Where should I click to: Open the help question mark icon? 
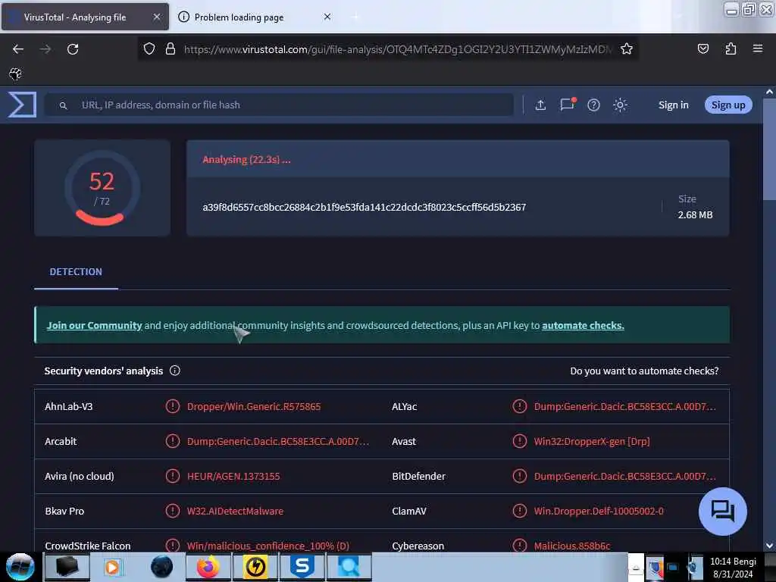point(593,105)
